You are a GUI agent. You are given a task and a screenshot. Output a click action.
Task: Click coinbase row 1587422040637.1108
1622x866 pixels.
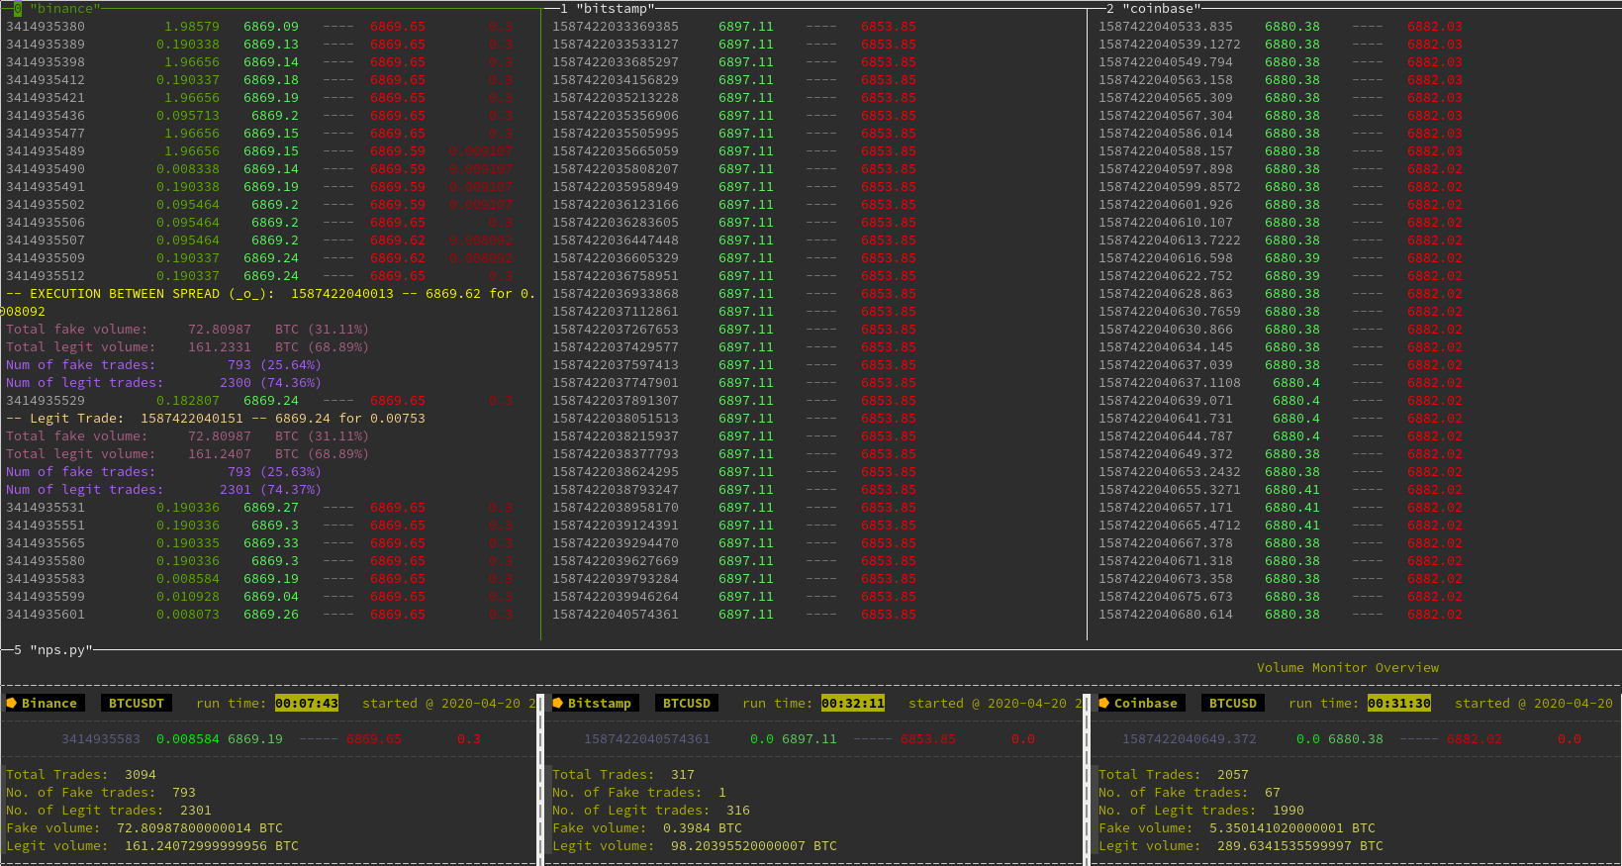pos(1281,383)
